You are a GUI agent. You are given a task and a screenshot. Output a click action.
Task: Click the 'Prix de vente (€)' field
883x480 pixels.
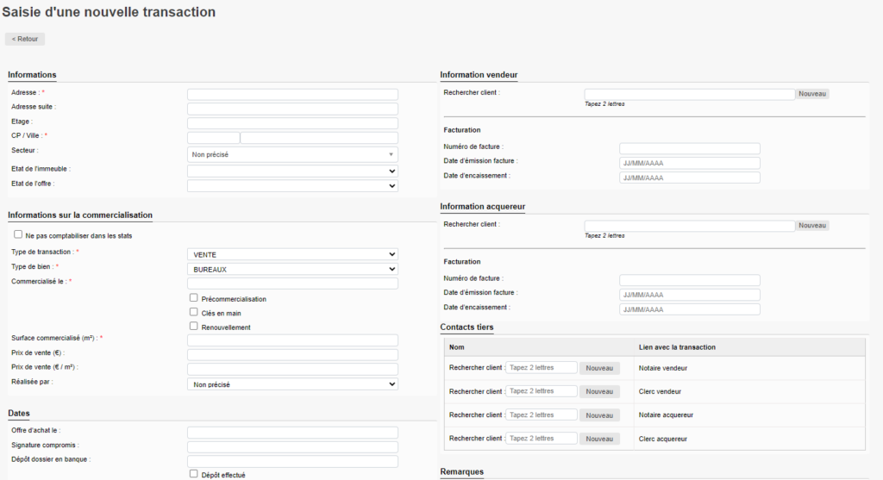[x=292, y=354]
